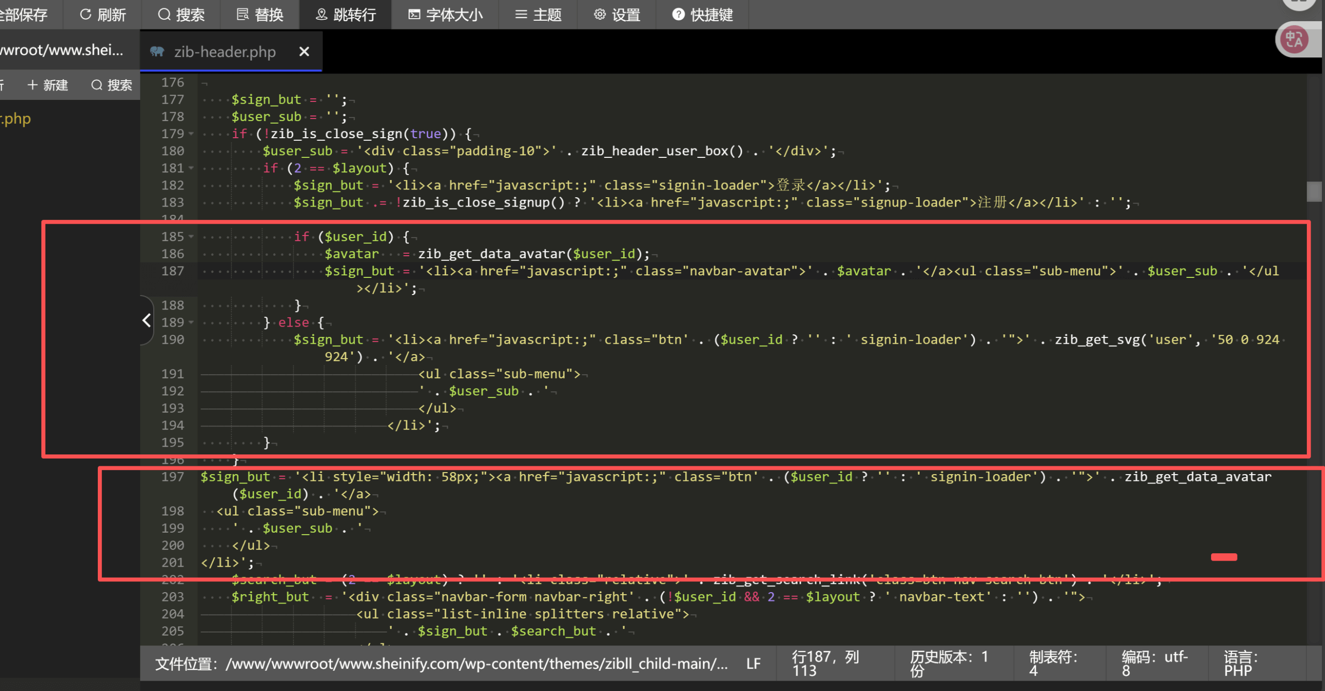This screenshot has height=691, width=1325.
Task: Collapse the file sidebar with the arrow handle
Action: click(x=146, y=320)
